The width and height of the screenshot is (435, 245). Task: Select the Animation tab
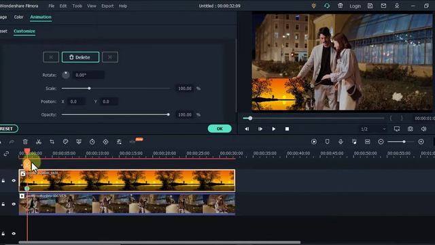[41, 17]
